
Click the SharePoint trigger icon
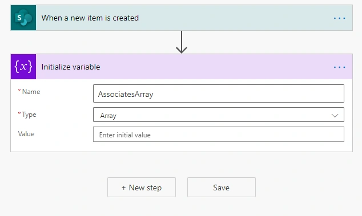pyautogui.click(x=23, y=18)
